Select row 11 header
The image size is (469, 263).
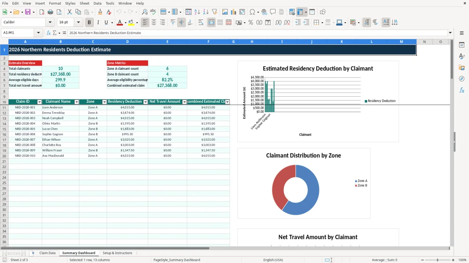click(x=4, y=107)
